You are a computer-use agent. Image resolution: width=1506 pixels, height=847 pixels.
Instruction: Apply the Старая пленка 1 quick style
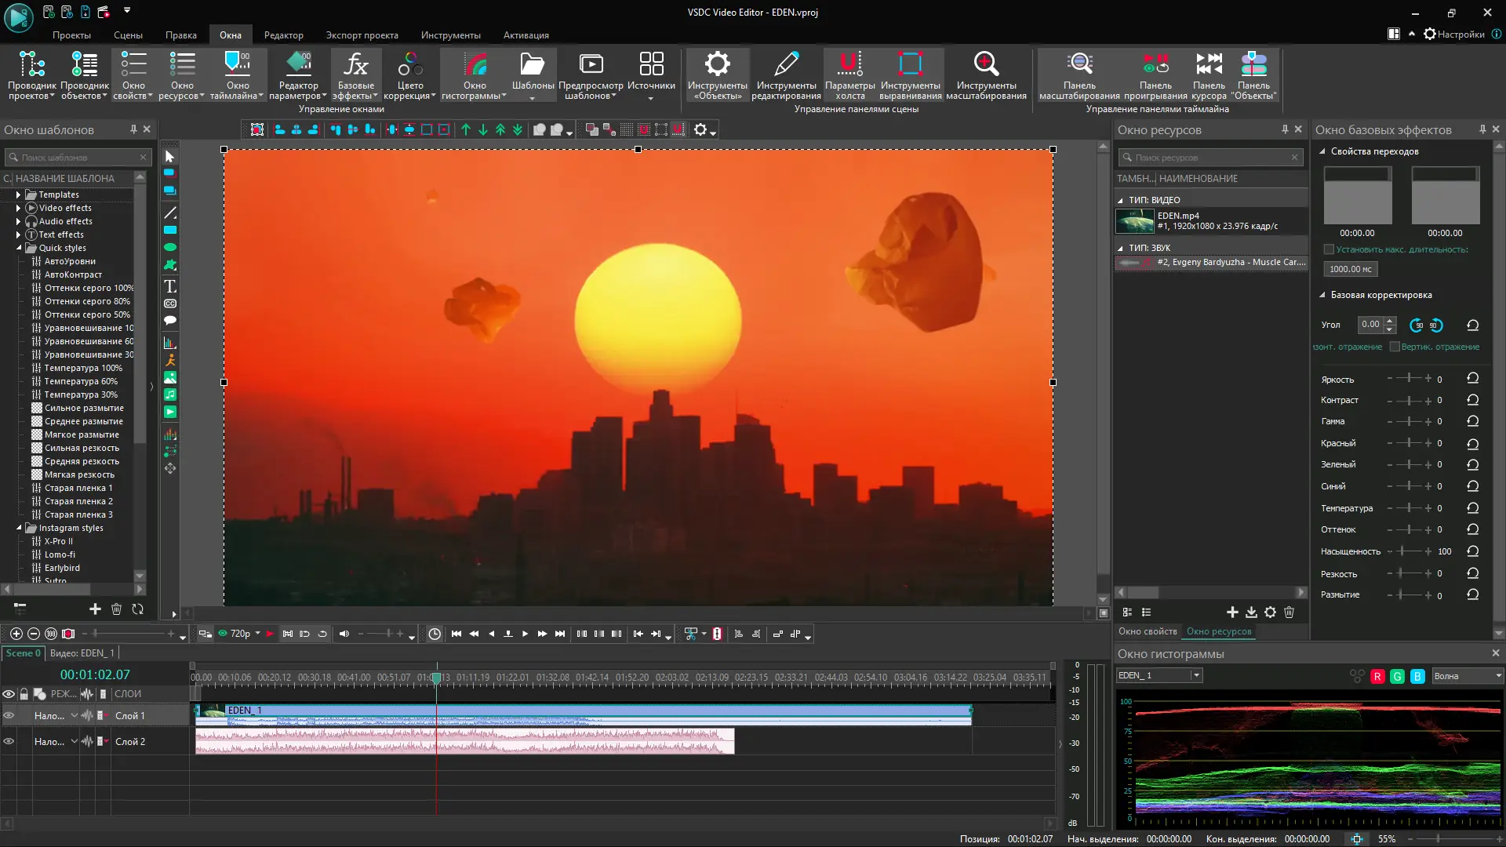pyautogui.click(x=78, y=488)
